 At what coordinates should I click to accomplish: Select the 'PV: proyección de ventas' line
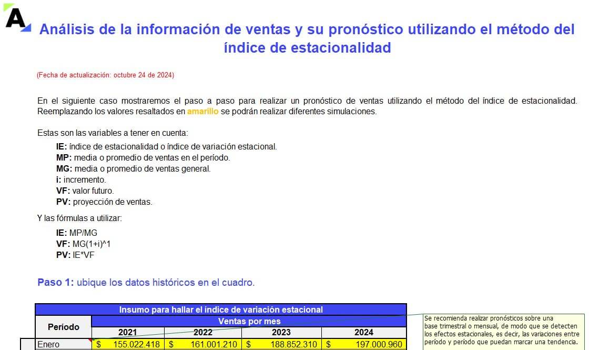(x=104, y=202)
